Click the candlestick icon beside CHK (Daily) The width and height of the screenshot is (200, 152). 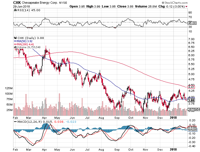pyautogui.click(x=15, y=38)
